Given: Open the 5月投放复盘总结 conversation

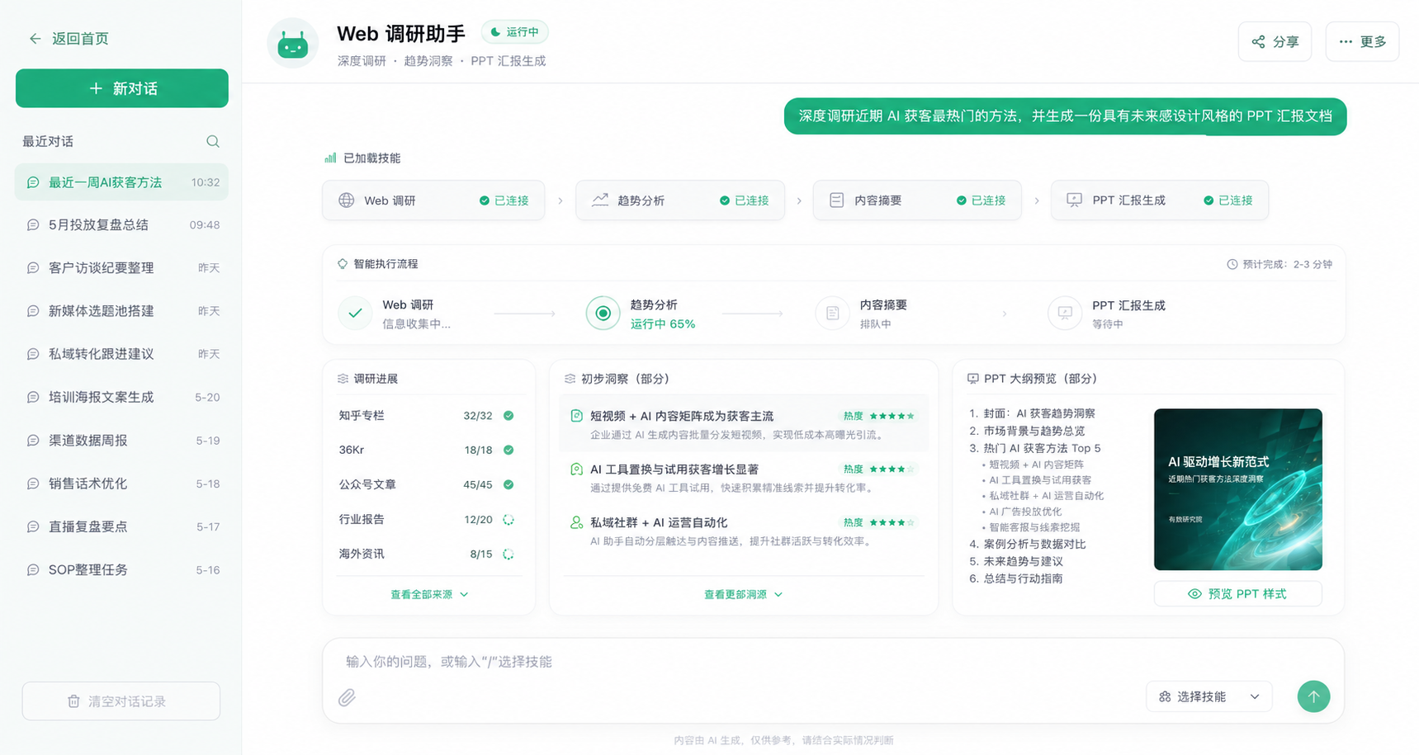Looking at the screenshot, I should click(122, 225).
